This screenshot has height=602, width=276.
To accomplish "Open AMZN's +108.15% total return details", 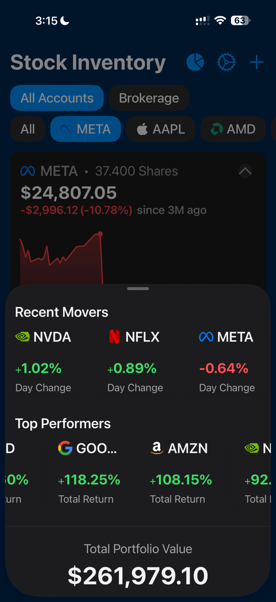I will (181, 480).
